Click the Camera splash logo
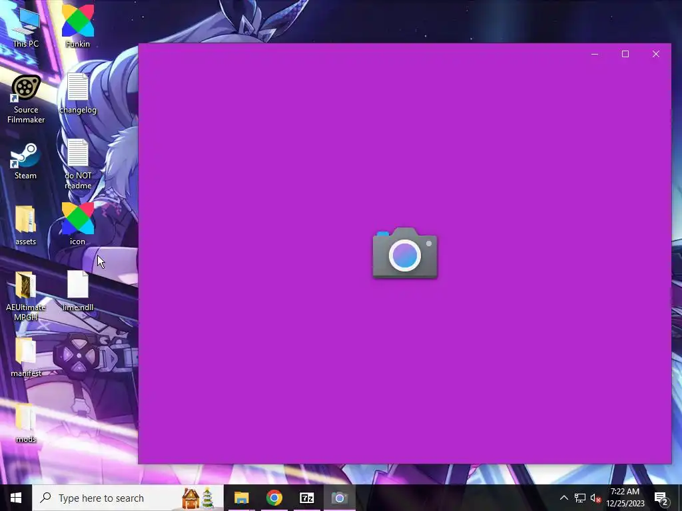The image size is (682, 511). (405, 253)
